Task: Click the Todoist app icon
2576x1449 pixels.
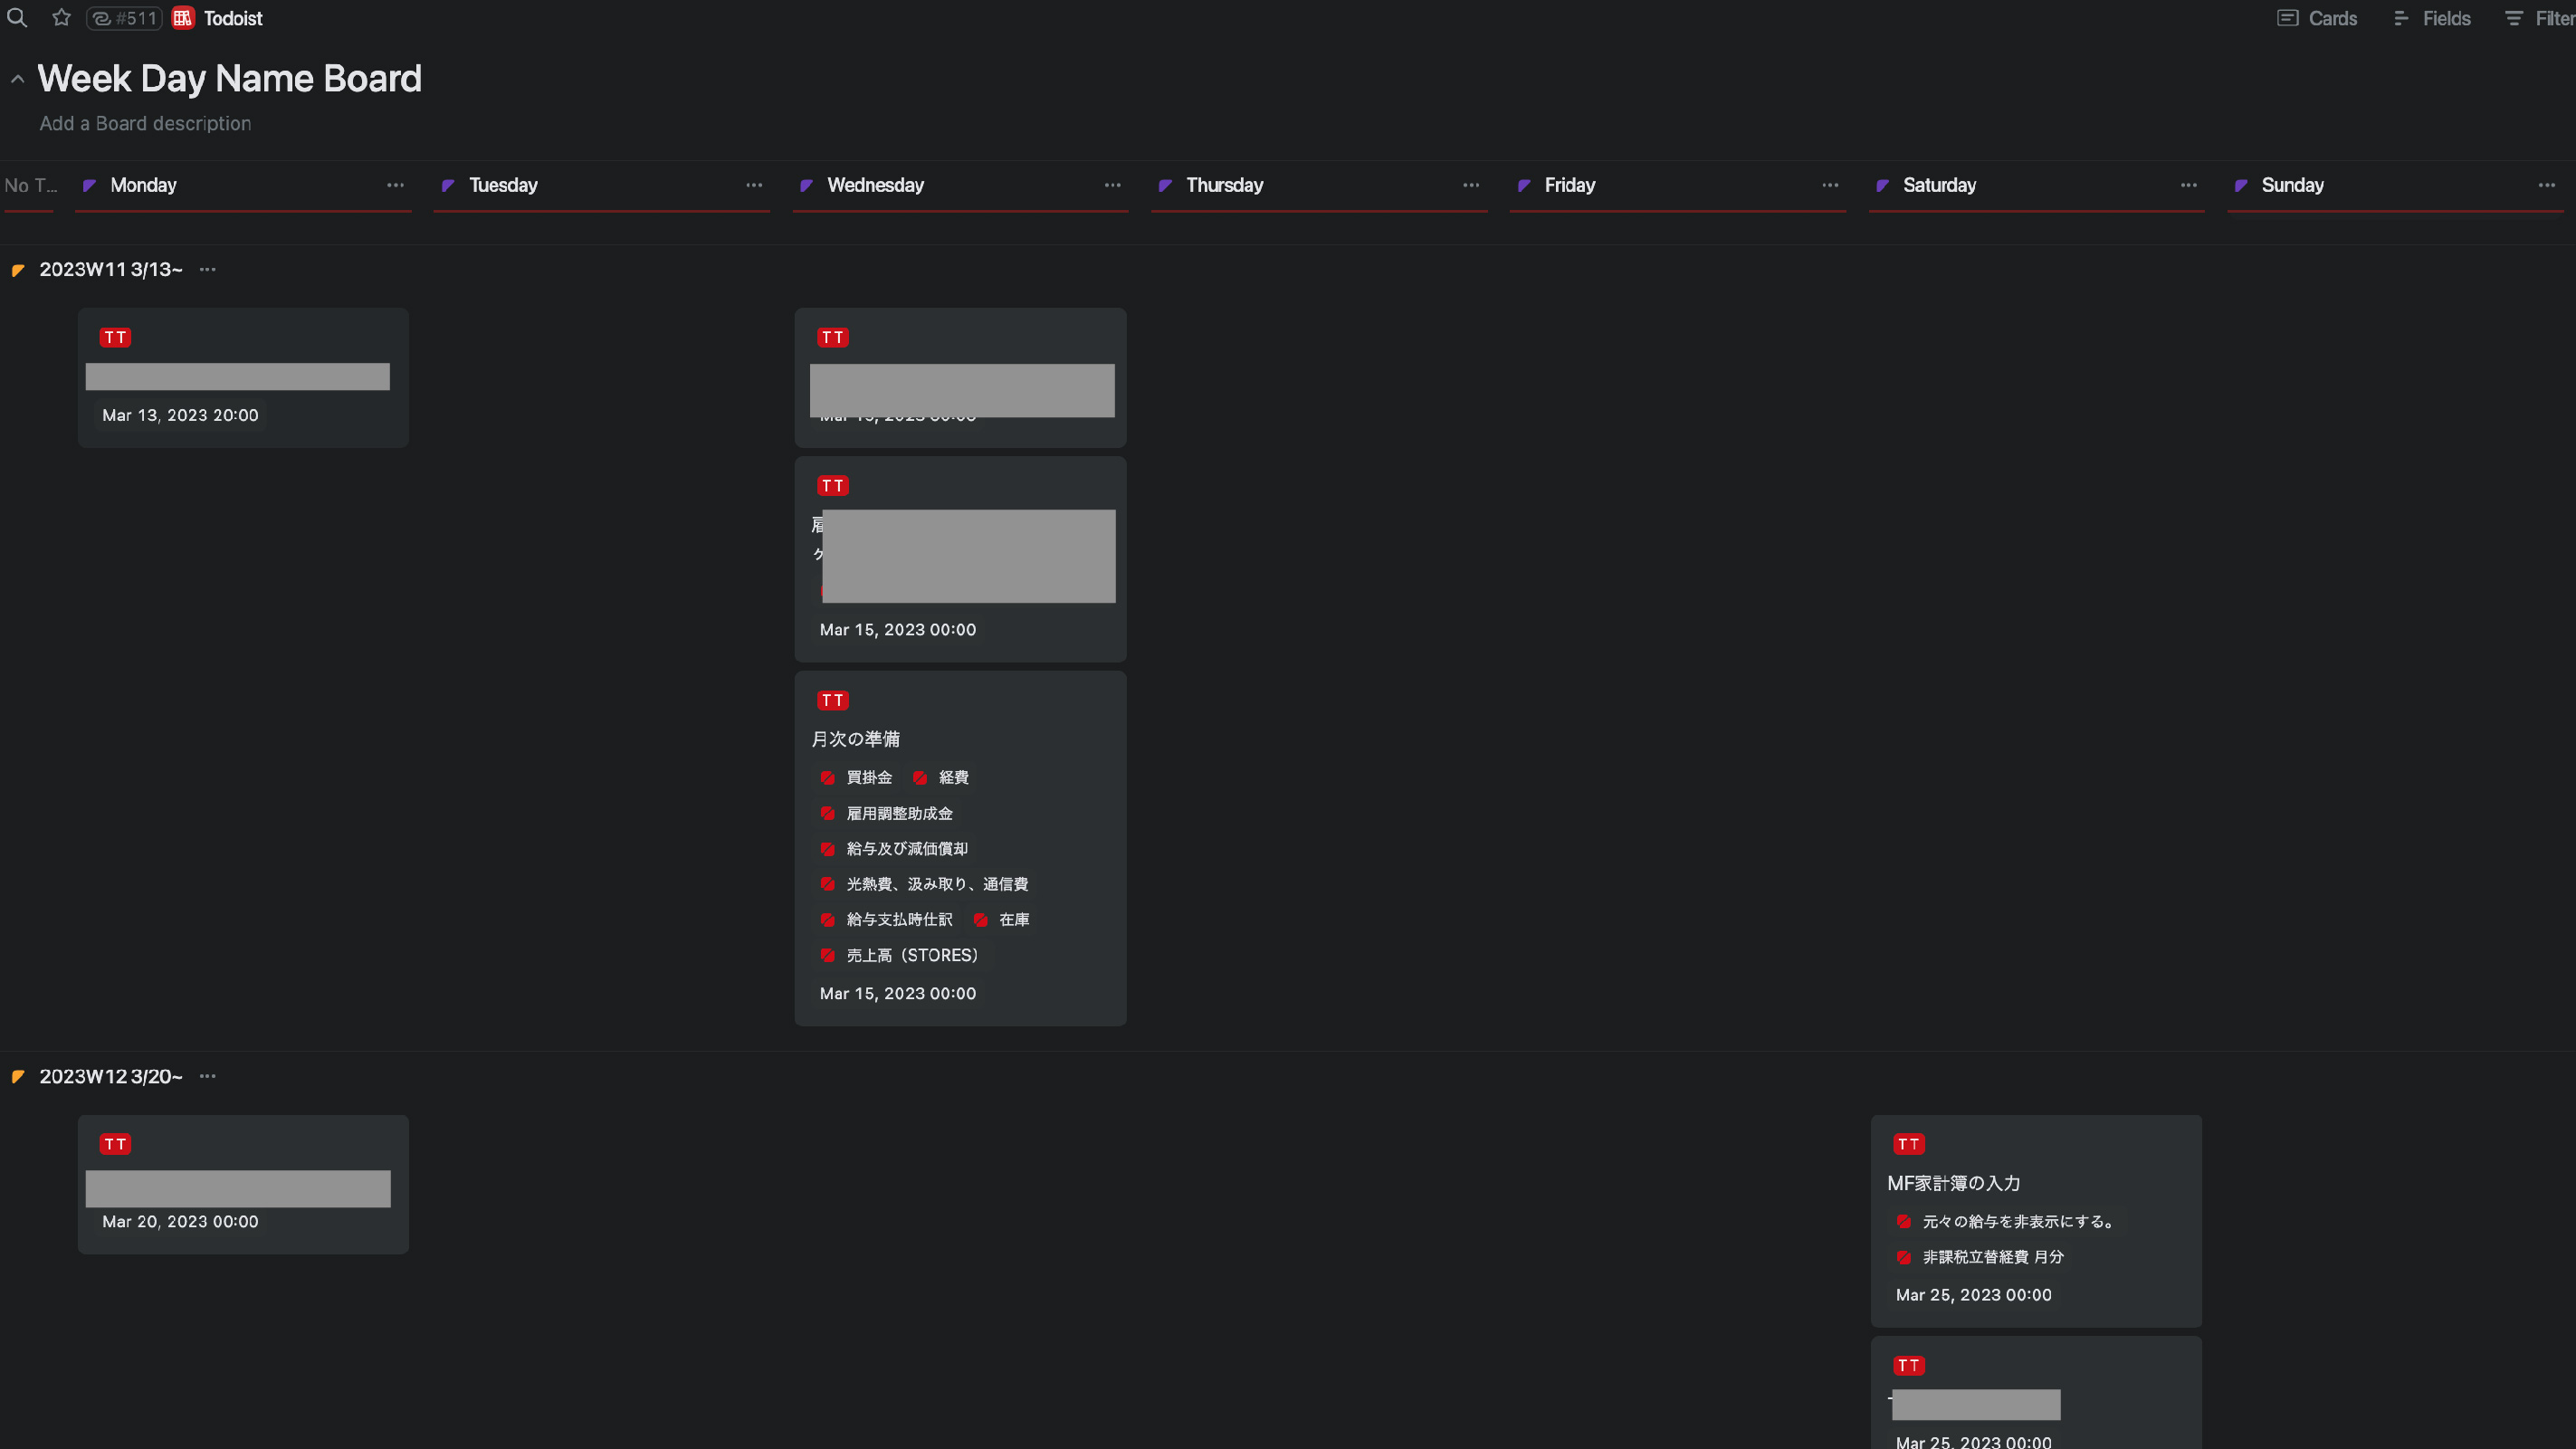Action: coord(183,18)
